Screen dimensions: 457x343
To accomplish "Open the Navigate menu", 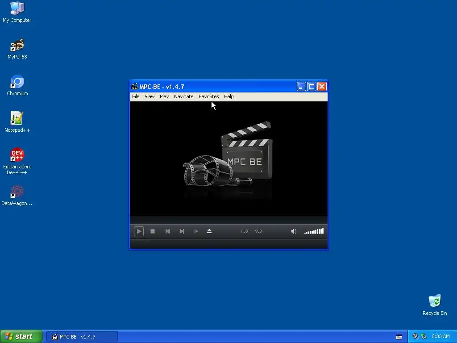I will tap(183, 96).
